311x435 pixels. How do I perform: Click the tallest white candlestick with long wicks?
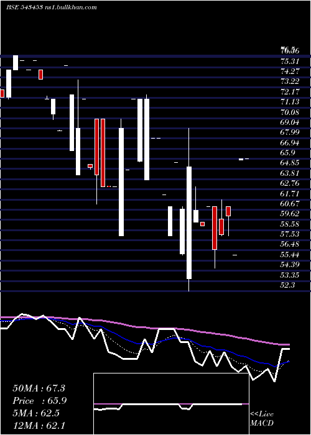pos(189,222)
